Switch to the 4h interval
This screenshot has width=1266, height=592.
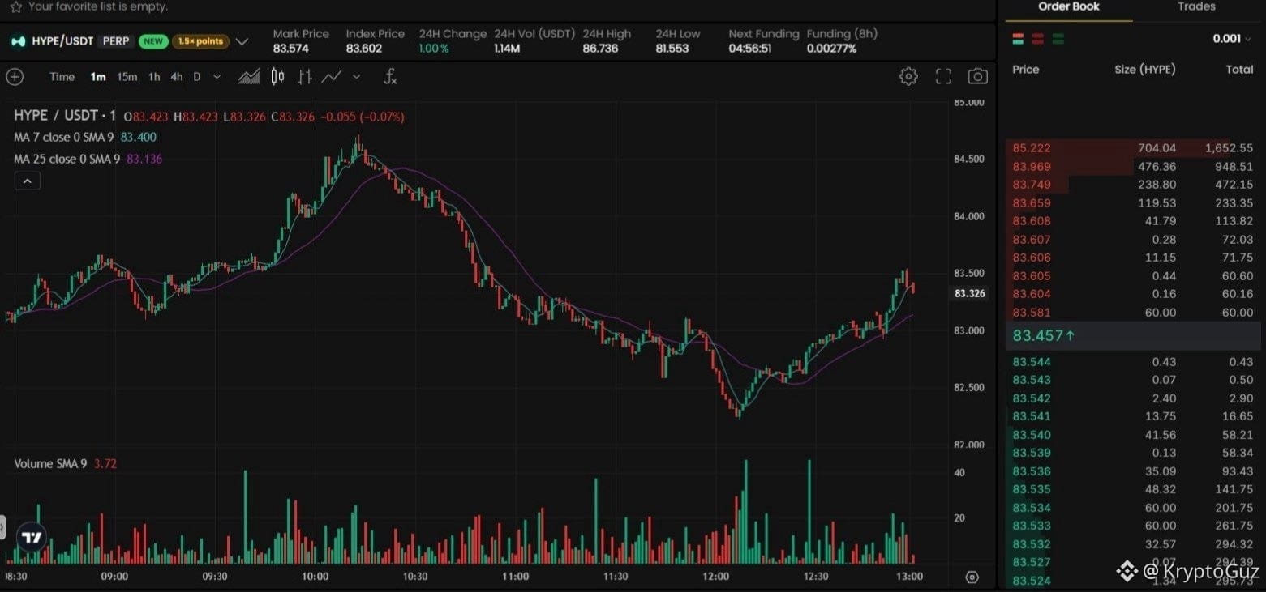(176, 77)
